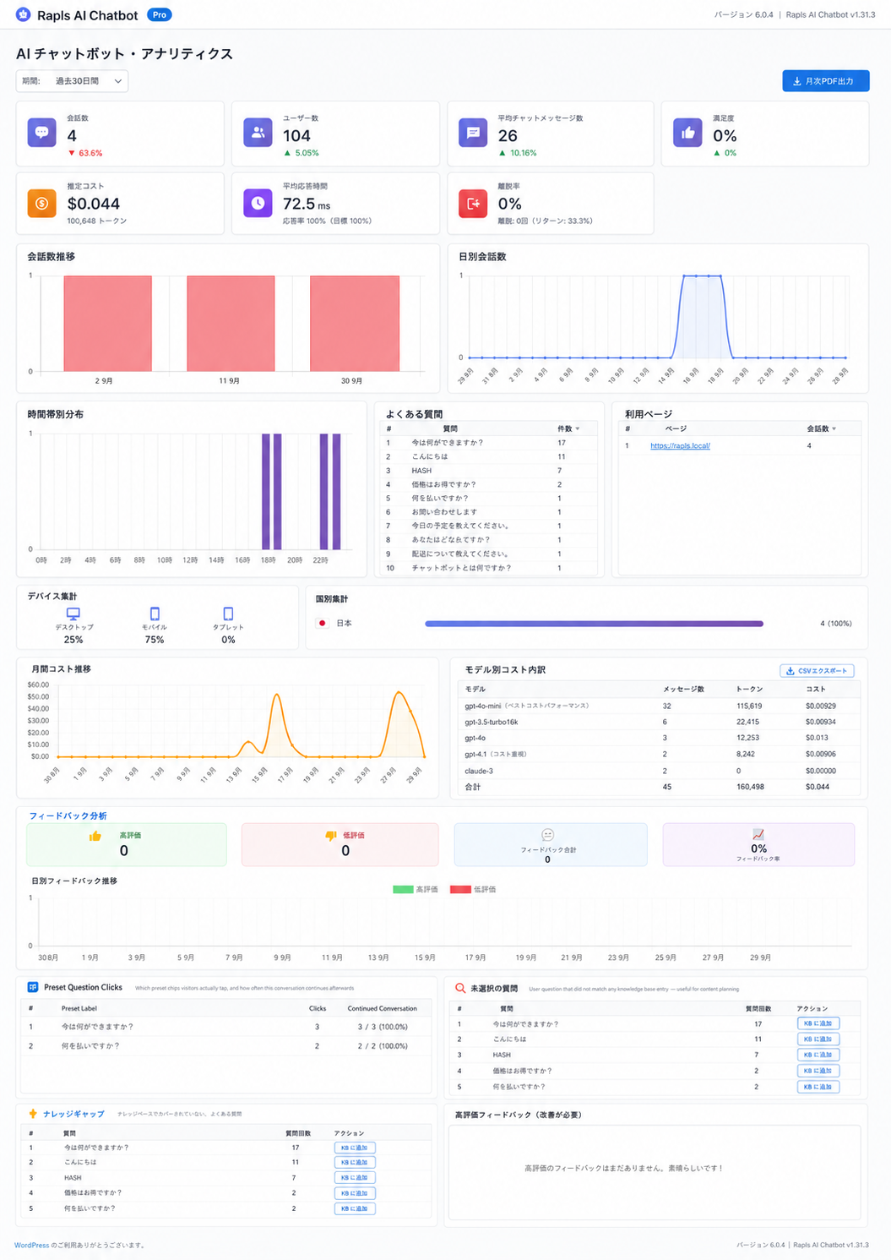The image size is (891, 1260).
Task: Click the フィードバック分析 heading
Action: [68, 815]
